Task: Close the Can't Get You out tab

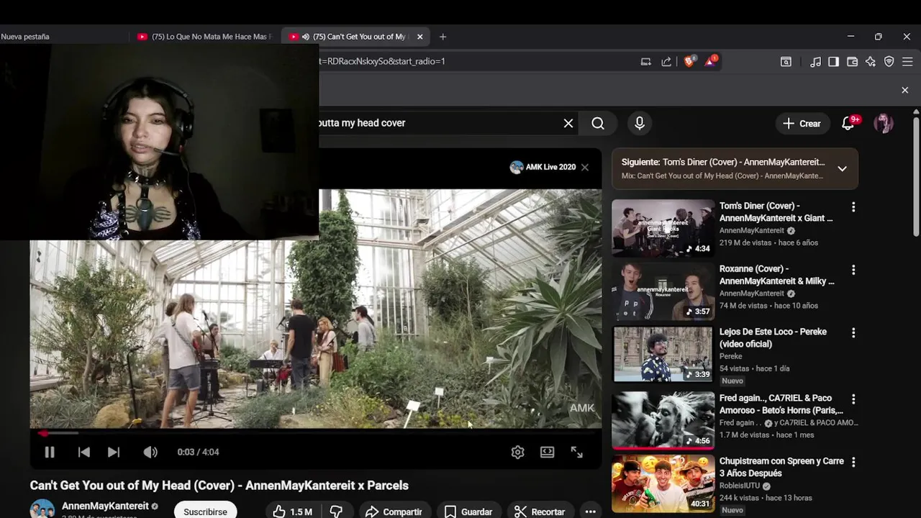Action: point(419,37)
